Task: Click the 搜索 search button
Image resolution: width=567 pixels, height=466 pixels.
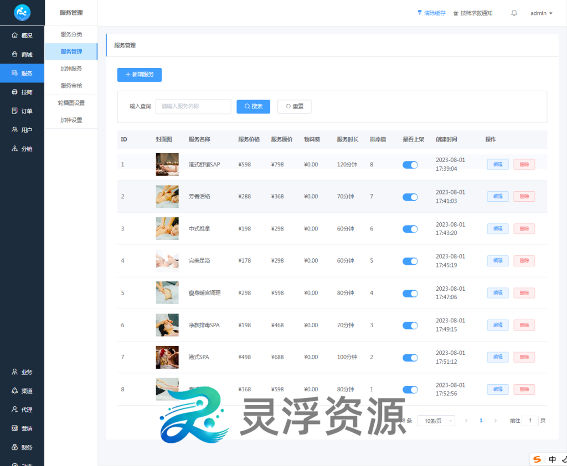Action: [253, 106]
